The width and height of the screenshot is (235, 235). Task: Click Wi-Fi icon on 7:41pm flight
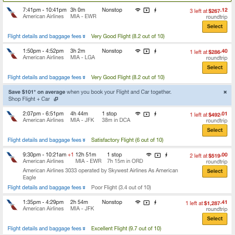[x=138, y=10]
